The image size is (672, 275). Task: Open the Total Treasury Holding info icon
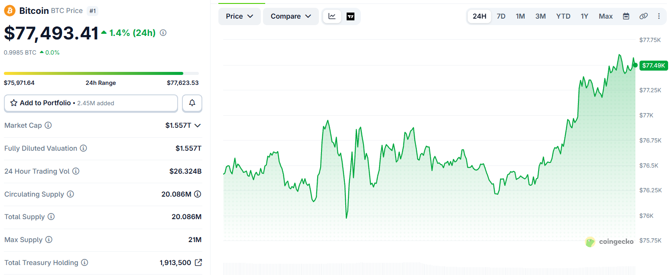(x=84, y=262)
